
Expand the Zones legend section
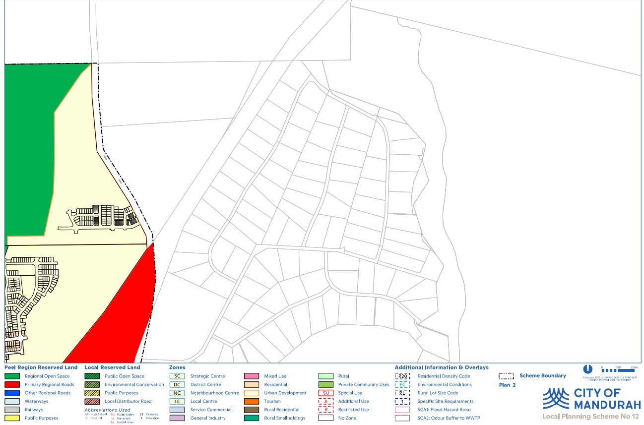coord(177,367)
